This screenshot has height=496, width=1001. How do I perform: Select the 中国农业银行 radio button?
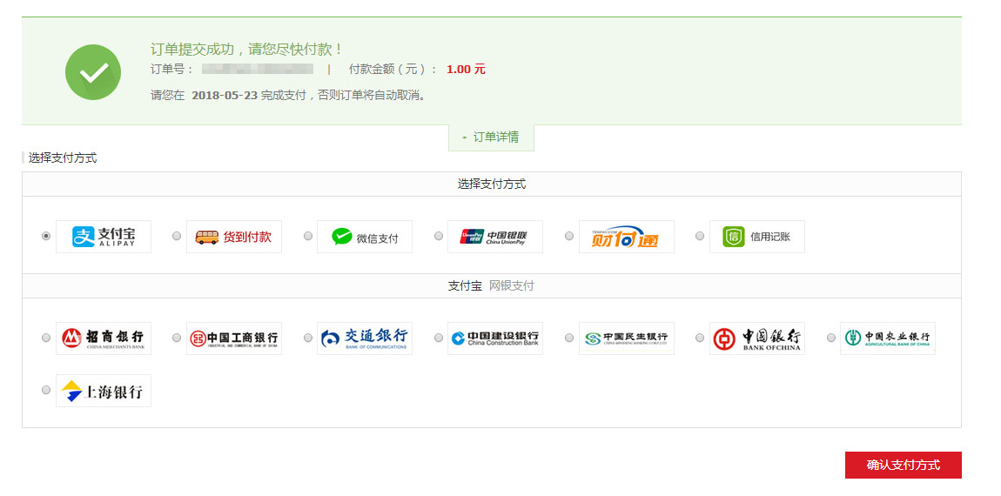click(x=831, y=338)
